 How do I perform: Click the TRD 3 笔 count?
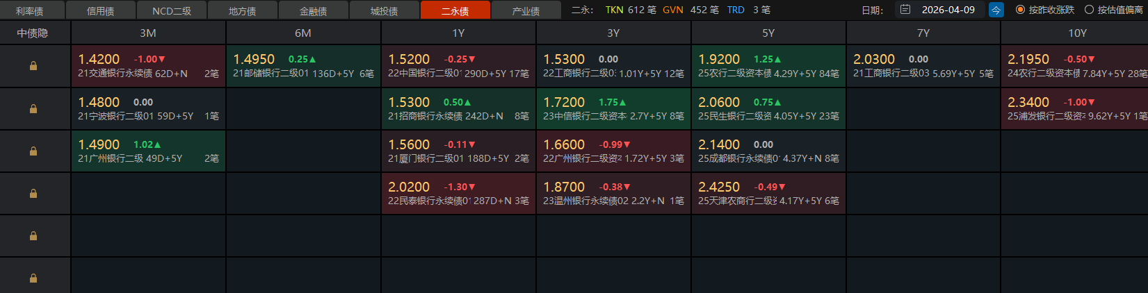pos(749,10)
